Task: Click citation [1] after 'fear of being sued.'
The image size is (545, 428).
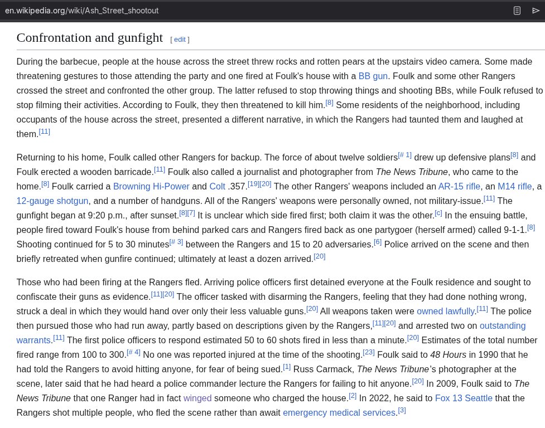Action: (x=287, y=367)
